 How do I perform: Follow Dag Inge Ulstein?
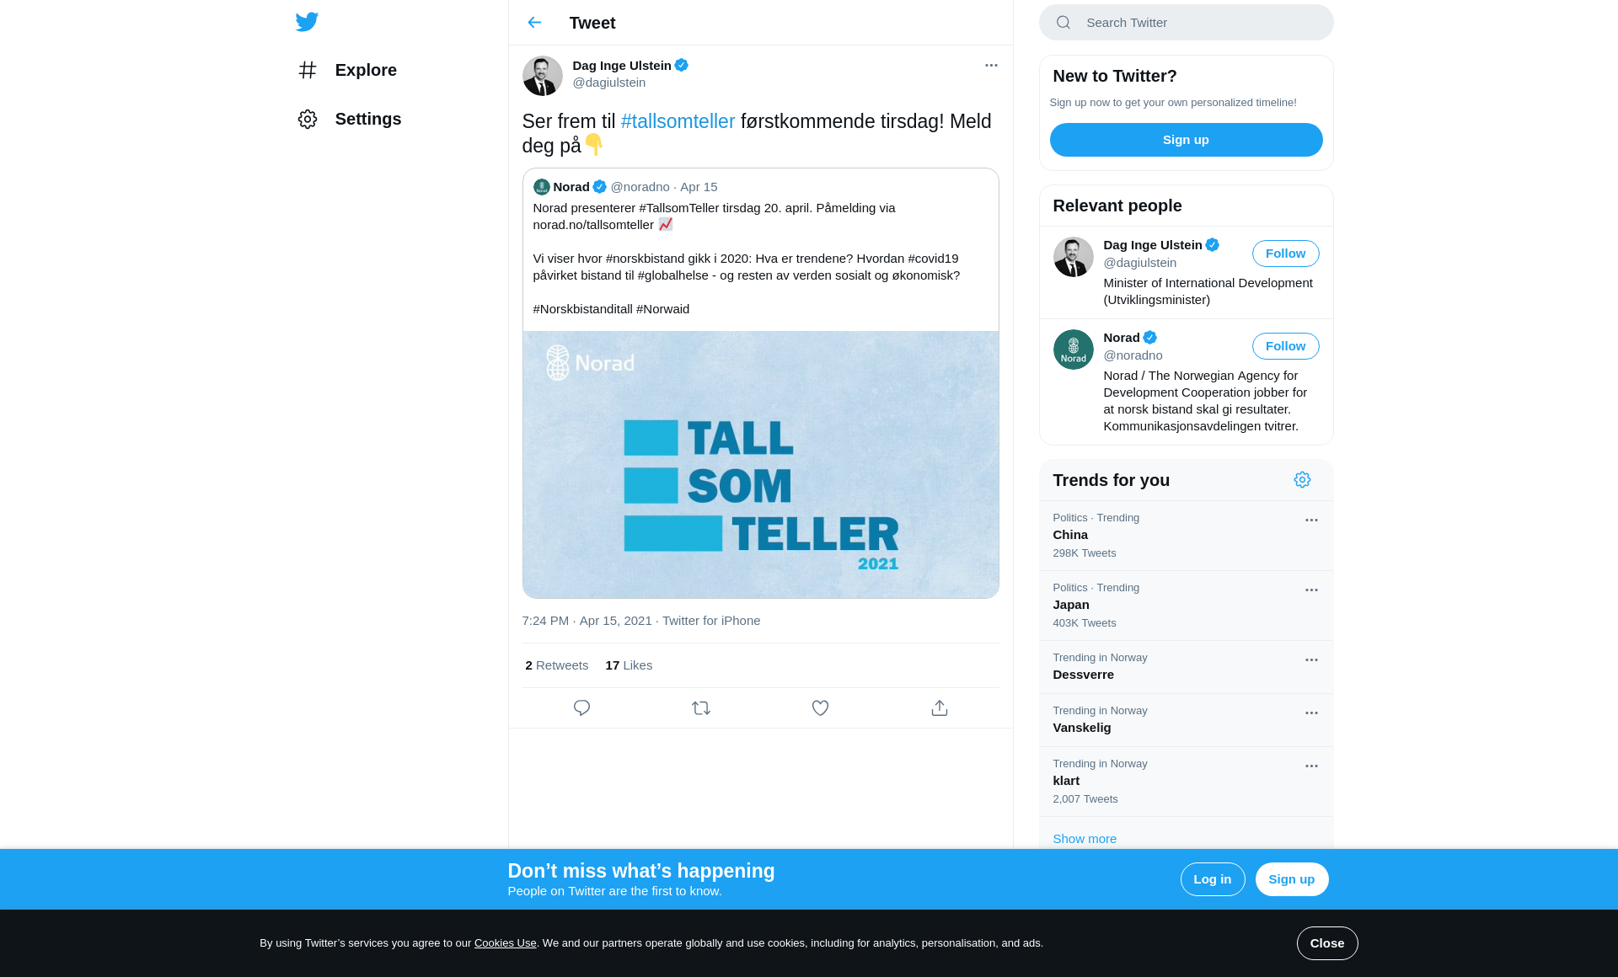point(1285,254)
